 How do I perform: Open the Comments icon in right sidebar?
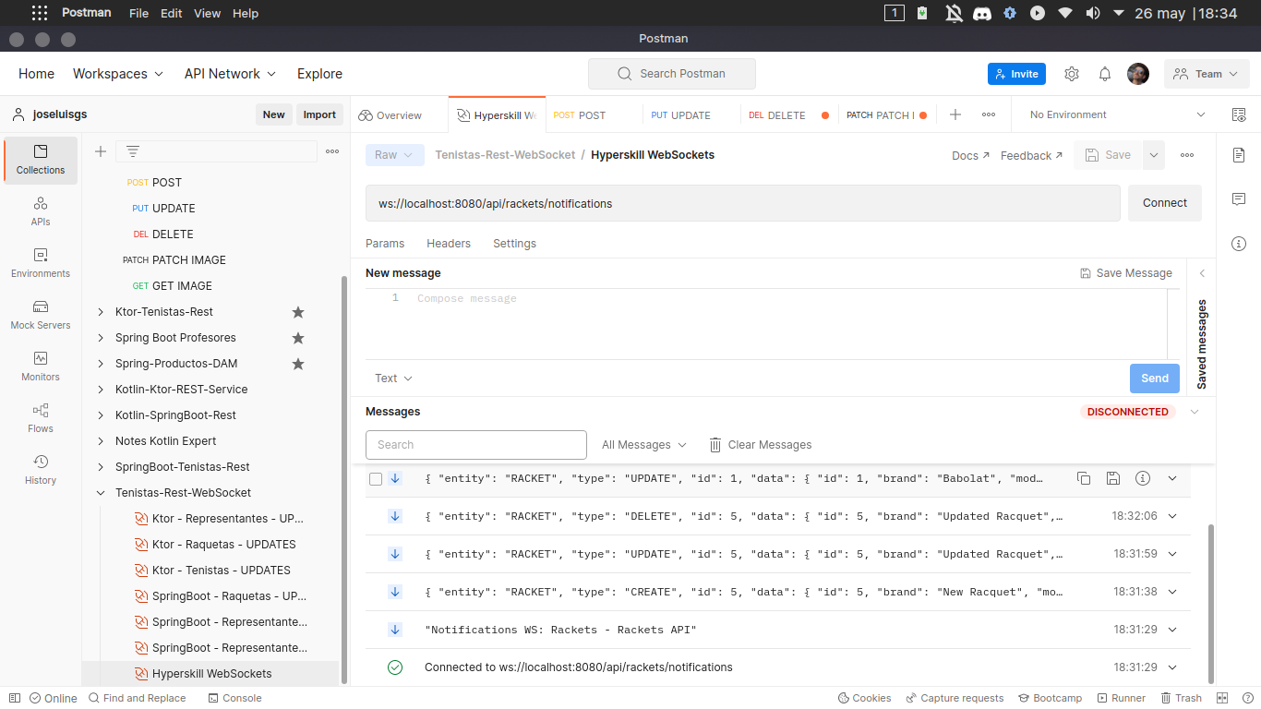pos(1239,199)
